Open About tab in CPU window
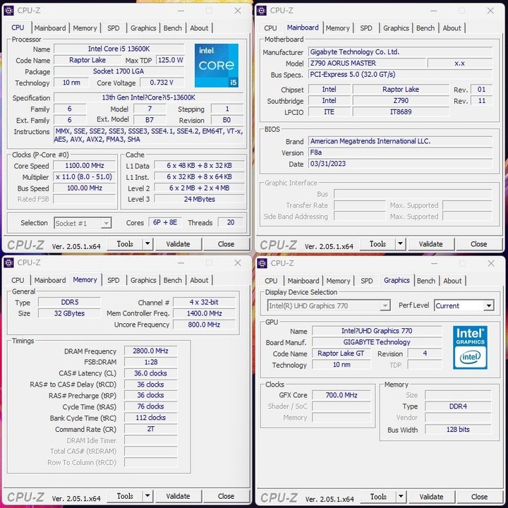 coord(199,28)
